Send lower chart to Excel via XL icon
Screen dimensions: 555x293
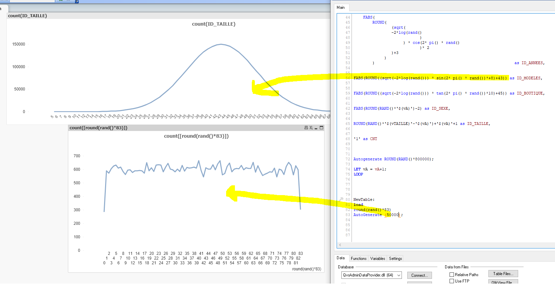tap(311, 128)
